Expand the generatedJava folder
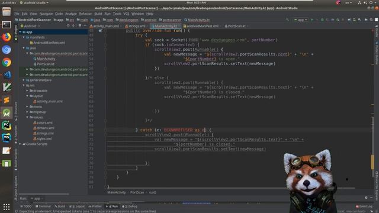 pyautogui.click(x=24, y=80)
